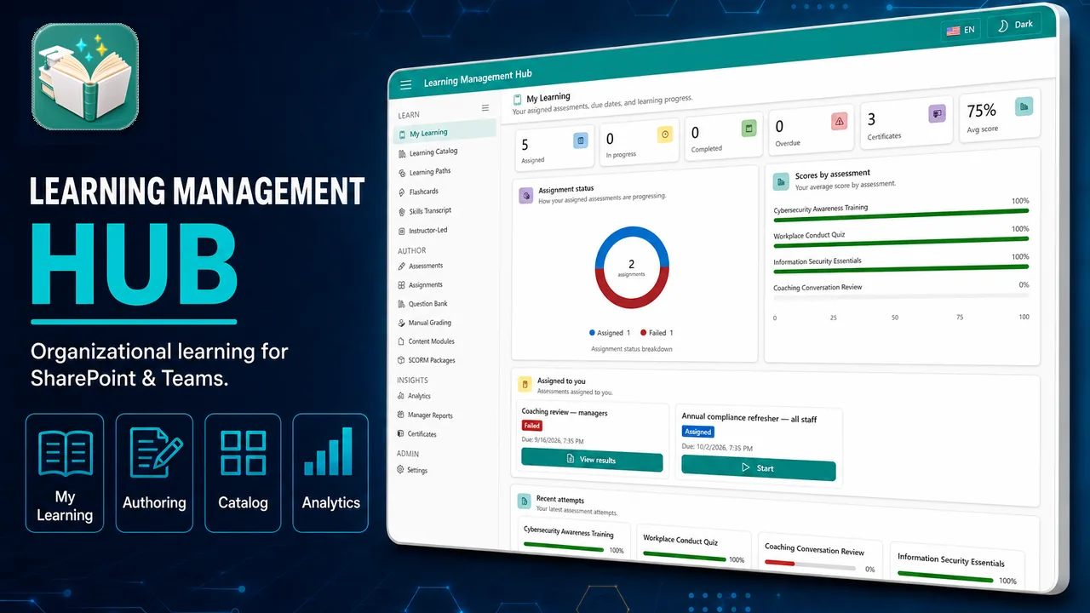Click the Failed legend entry
The image size is (1090, 613).
(657, 333)
